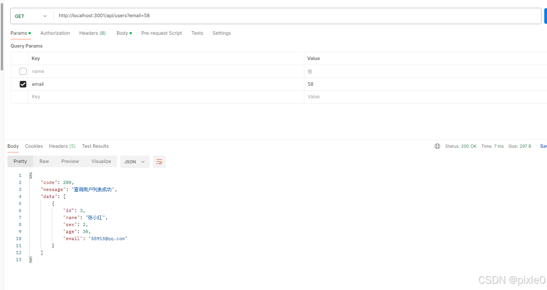Uncheck the email query param checkbox
This screenshot has height=290, width=547.
pyautogui.click(x=23, y=84)
